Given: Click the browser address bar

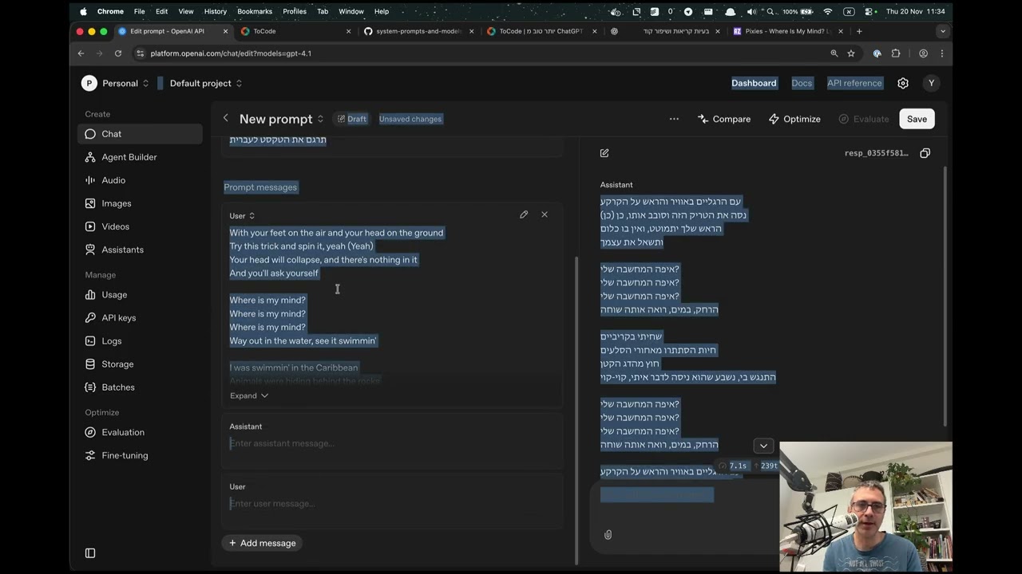Looking at the screenshot, I should (479, 53).
